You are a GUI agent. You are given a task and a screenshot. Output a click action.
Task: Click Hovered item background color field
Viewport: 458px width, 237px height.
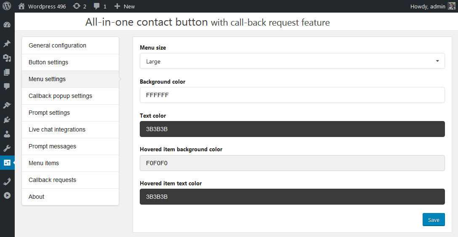pyautogui.click(x=292, y=163)
